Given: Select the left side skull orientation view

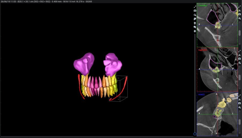Looking at the screenshot, I should pos(195,19).
